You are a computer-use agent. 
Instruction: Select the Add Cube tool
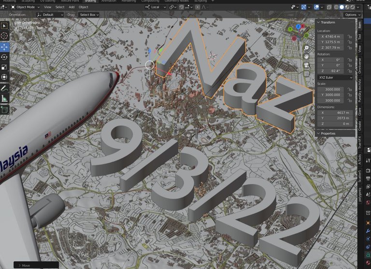(4, 110)
